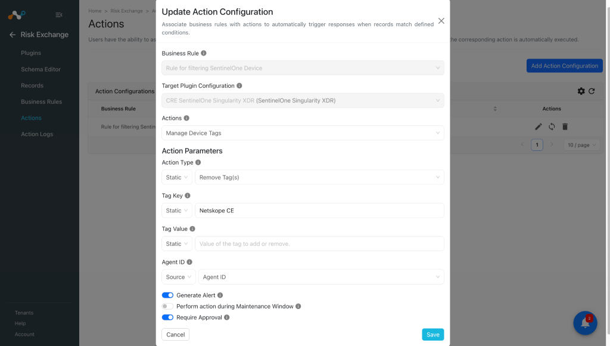
Task: Disable the Generate Alert toggle
Action: coord(167,295)
